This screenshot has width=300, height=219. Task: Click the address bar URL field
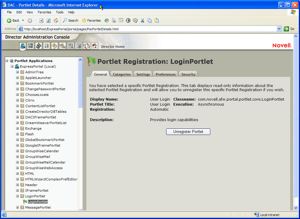tap(147, 29)
